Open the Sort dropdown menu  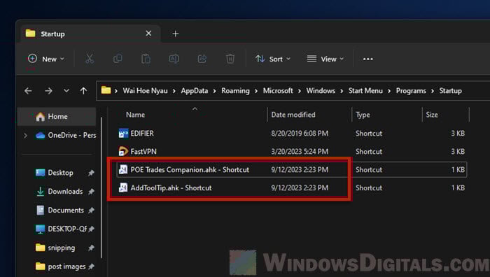click(273, 59)
